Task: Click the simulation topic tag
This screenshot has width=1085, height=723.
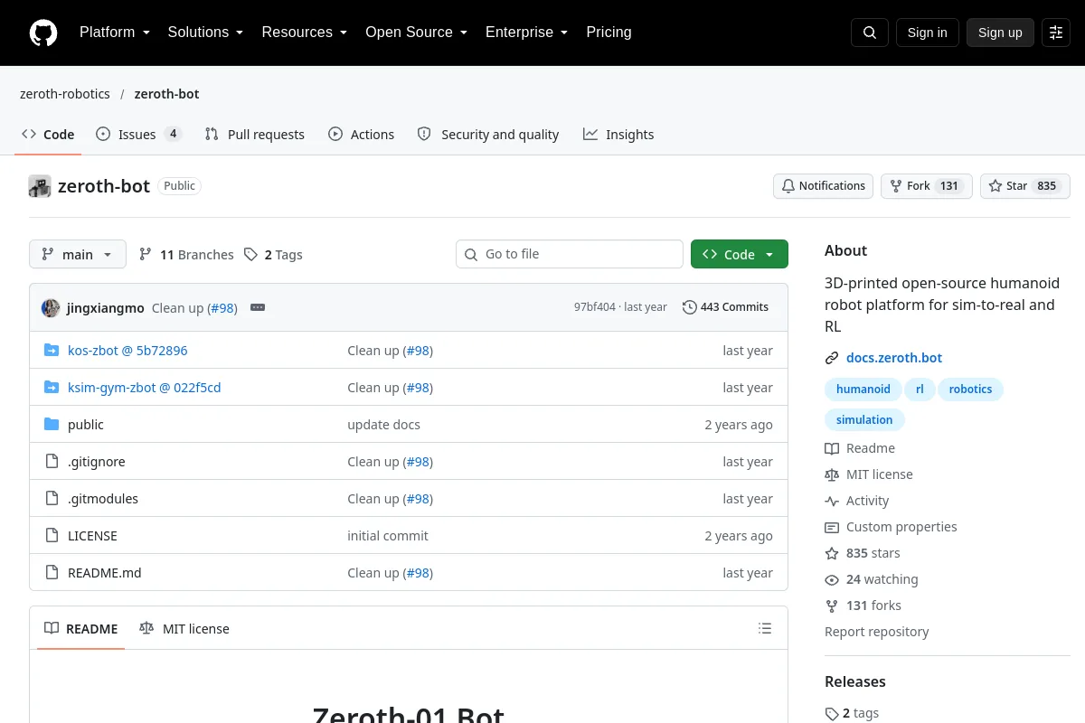Action: point(864,420)
